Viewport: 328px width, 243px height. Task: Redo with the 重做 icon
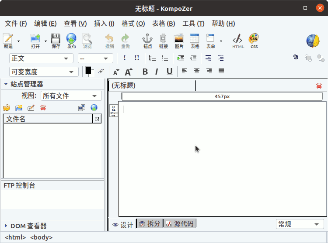tap(126, 41)
